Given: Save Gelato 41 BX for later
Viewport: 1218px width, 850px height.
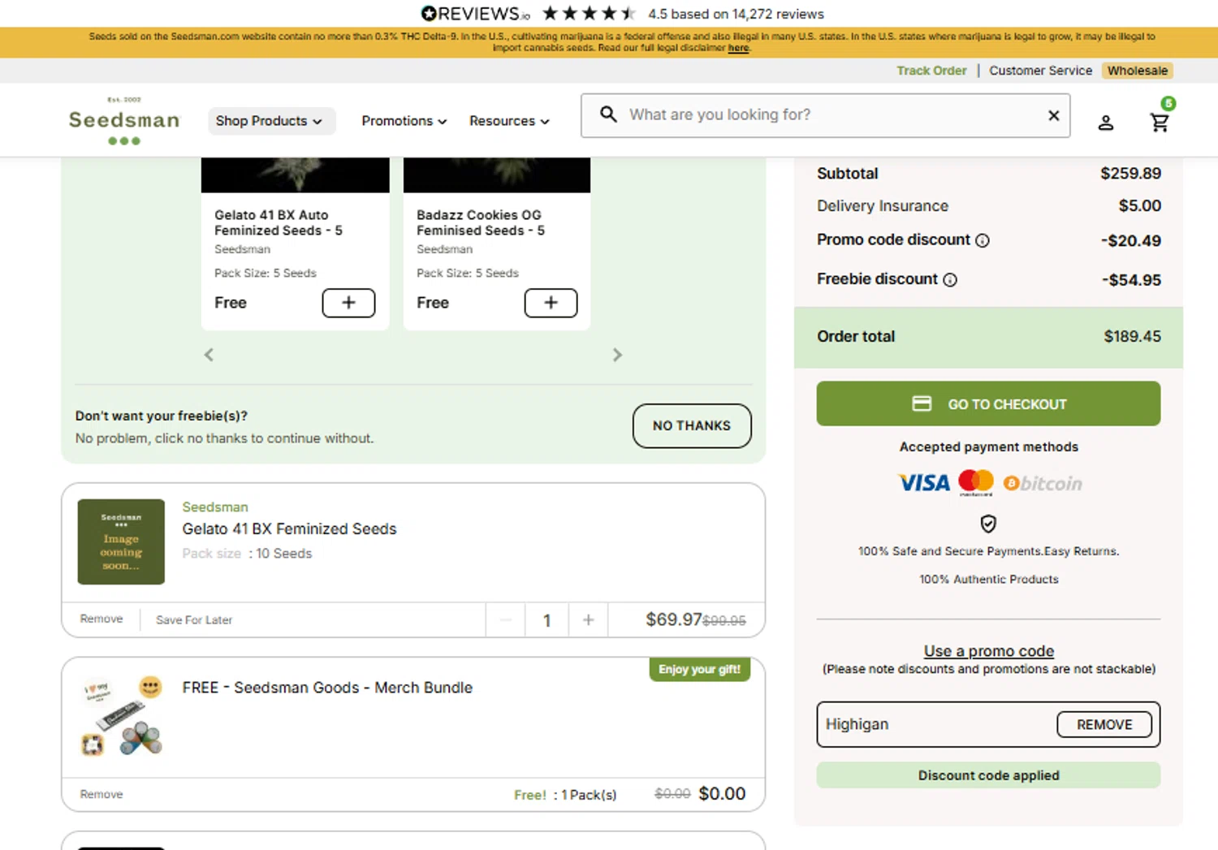Looking at the screenshot, I should [x=194, y=619].
